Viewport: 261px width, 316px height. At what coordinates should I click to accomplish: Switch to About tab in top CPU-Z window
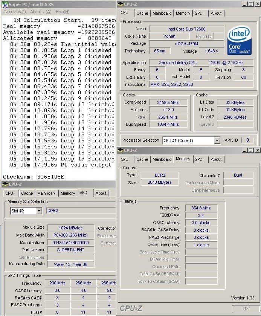pos(216,13)
